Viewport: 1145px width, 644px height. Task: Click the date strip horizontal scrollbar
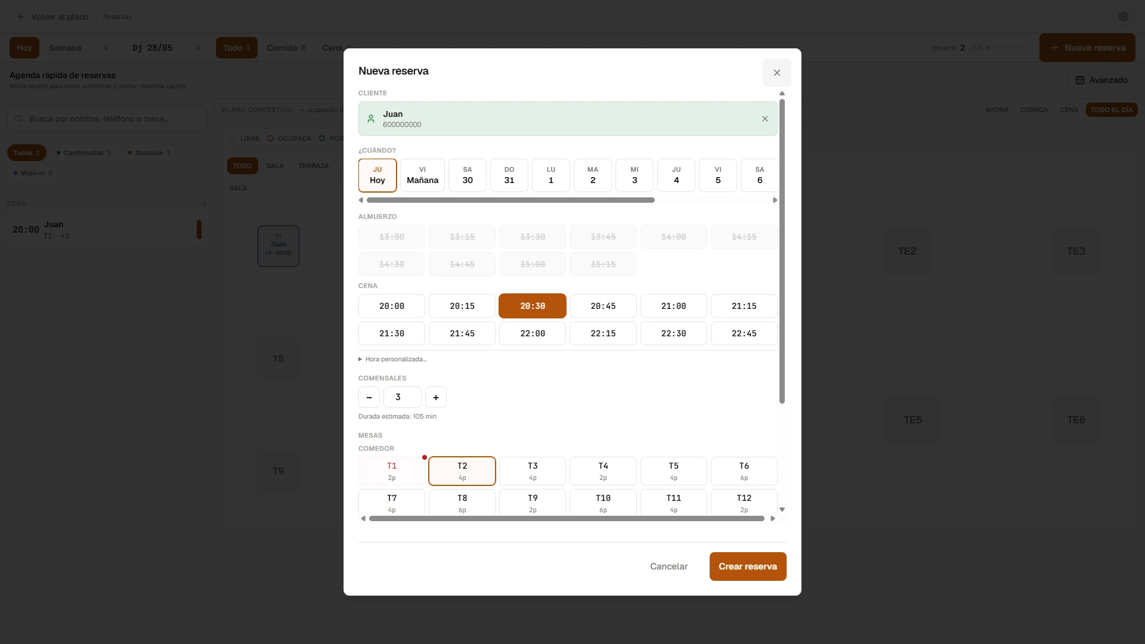click(510, 200)
